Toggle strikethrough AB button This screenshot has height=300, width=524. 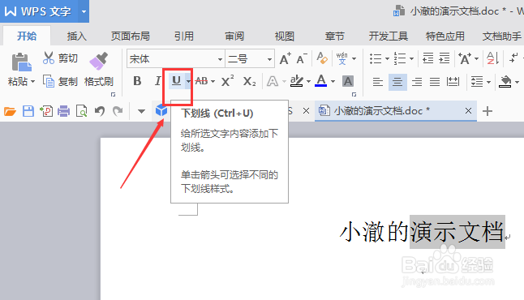[201, 81]
